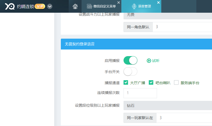Click the 同一玩家默认在 value field

pyautogui.click(x=184, y=118)
